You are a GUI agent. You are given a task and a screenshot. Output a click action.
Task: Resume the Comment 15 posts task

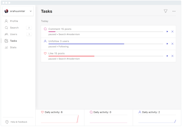tap(167, 31)
